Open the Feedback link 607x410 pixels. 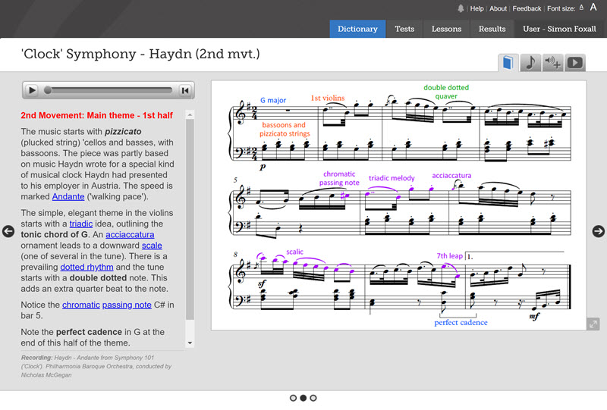[527, 8]
